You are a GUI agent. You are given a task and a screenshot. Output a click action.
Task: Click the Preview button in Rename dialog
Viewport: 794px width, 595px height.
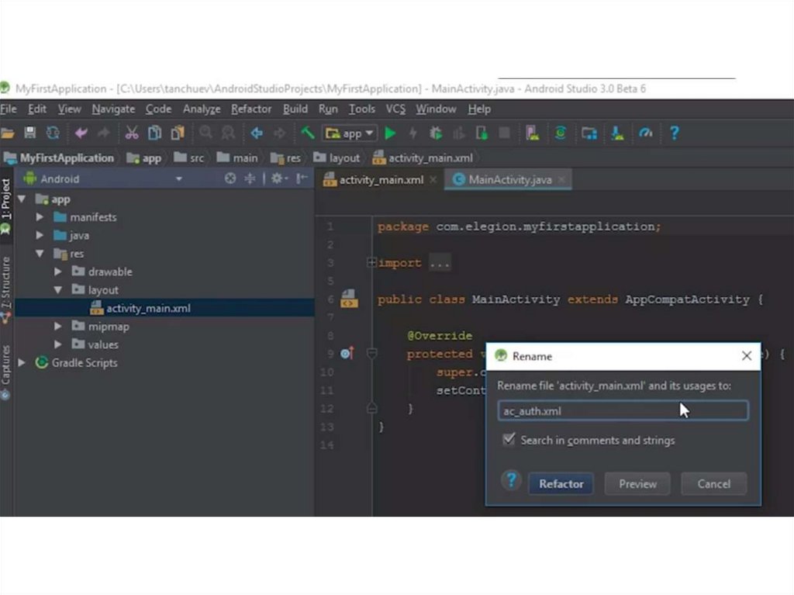tap(637, 483)
